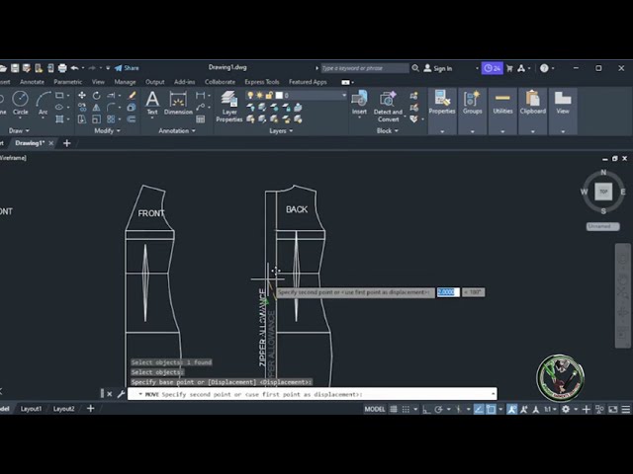This screenshot has width=633, height=474.
Task: Switch to the Layout1 tab
Action: click(31, 409)
